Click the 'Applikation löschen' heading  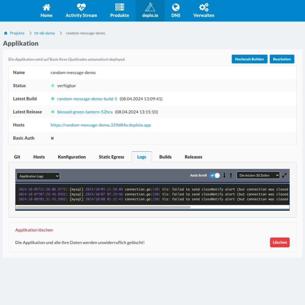pos(34,230)
